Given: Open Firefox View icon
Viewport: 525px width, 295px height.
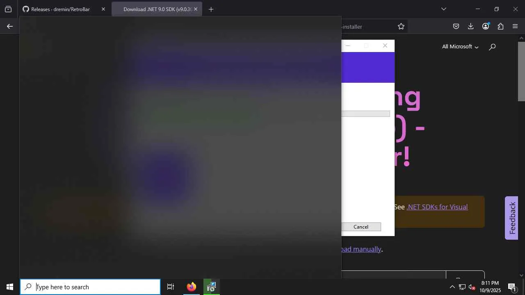Looking at the screenshot, I should tap(8, 9).
